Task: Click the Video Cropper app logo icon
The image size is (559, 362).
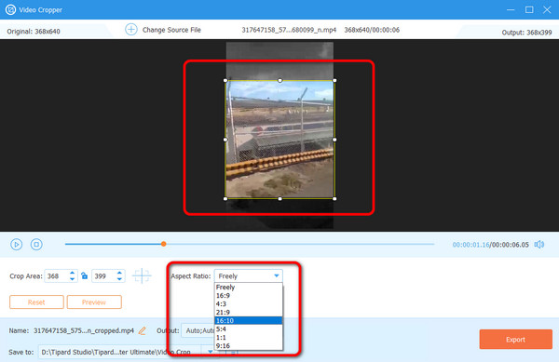Action: [x=10, y=9]
